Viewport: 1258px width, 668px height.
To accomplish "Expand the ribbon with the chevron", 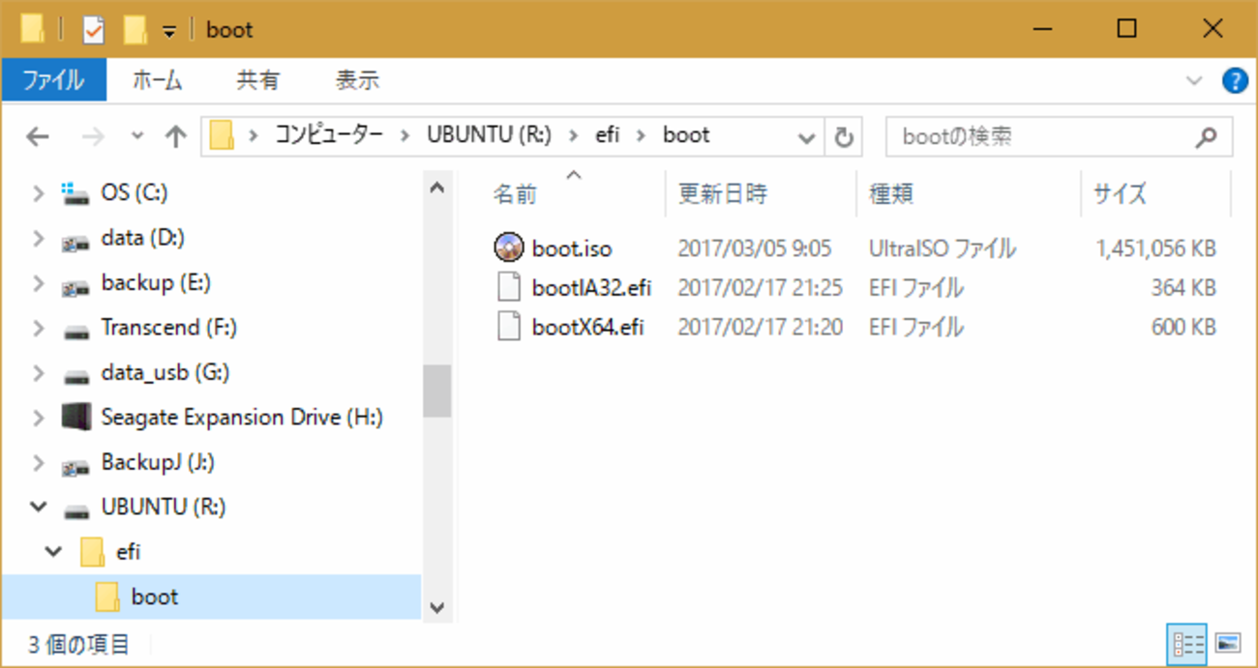I will pyautogui.click(x=1194, y=80).
